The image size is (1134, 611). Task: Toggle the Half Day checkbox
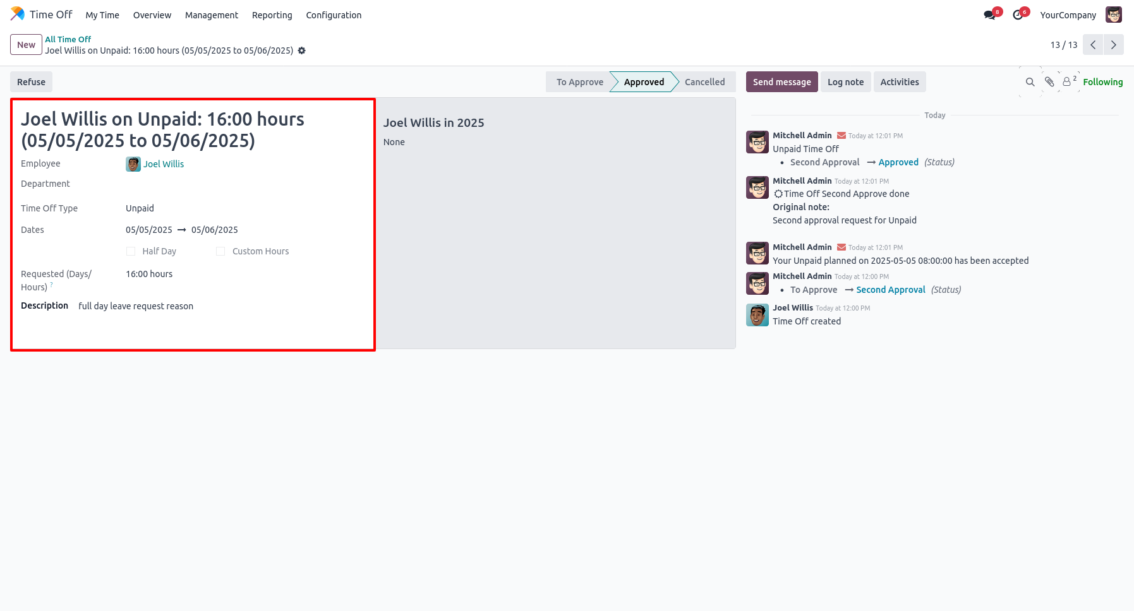tap(131, 251)
